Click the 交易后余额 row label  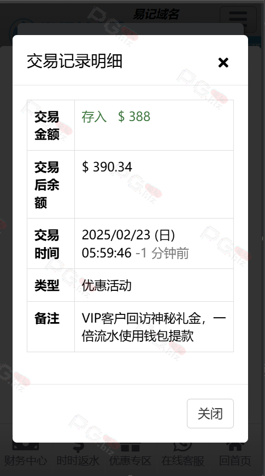(46, 185)
